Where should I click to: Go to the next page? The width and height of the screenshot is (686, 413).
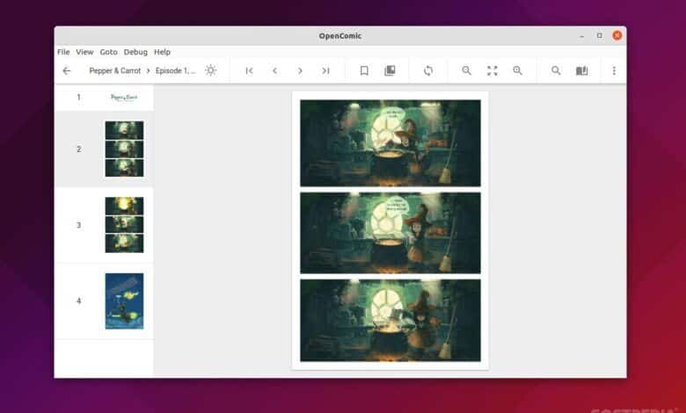tap(300, 71)
